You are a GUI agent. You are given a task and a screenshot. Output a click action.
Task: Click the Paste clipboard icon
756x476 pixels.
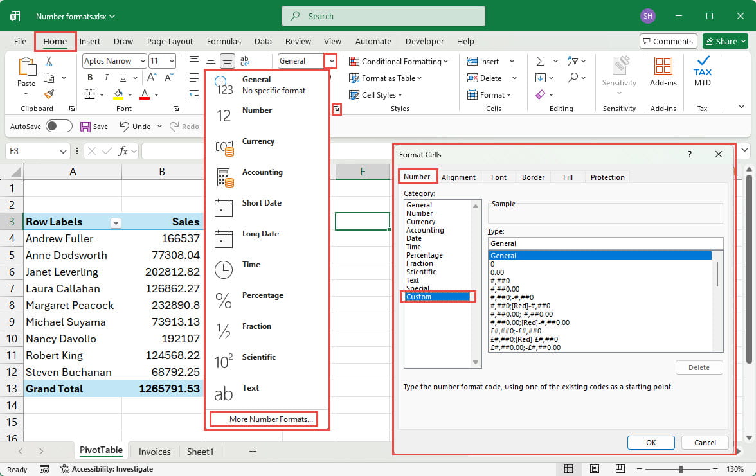tap(26, 67)
